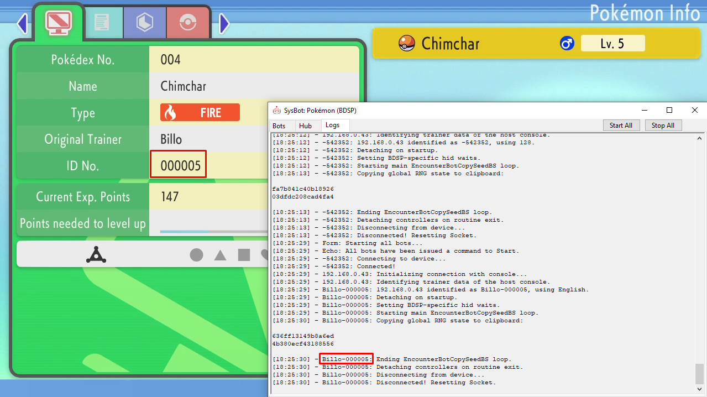The height and width of the screenshot is (397, 707).
Task: Click the experience progress bar
Action: click(x=213, y=231)
